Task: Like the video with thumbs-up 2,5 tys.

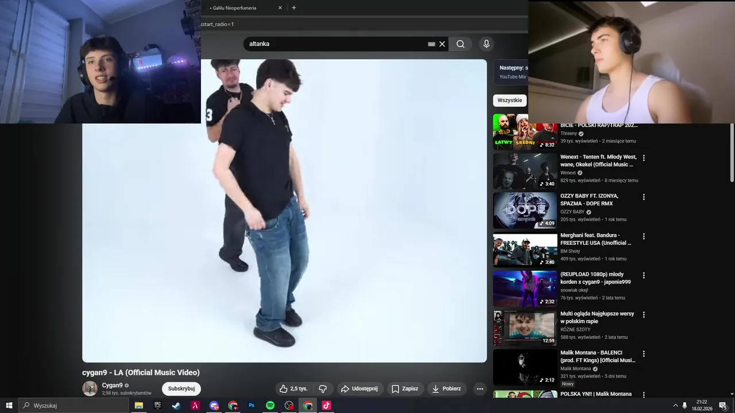Action: pyautogui.click(x=294, y=389)
